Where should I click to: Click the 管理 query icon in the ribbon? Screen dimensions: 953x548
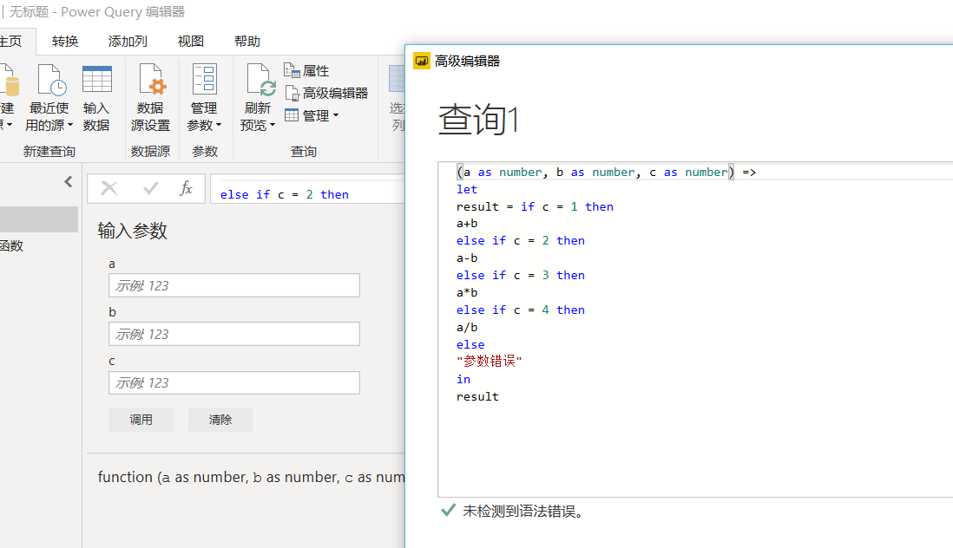point(292,115)
